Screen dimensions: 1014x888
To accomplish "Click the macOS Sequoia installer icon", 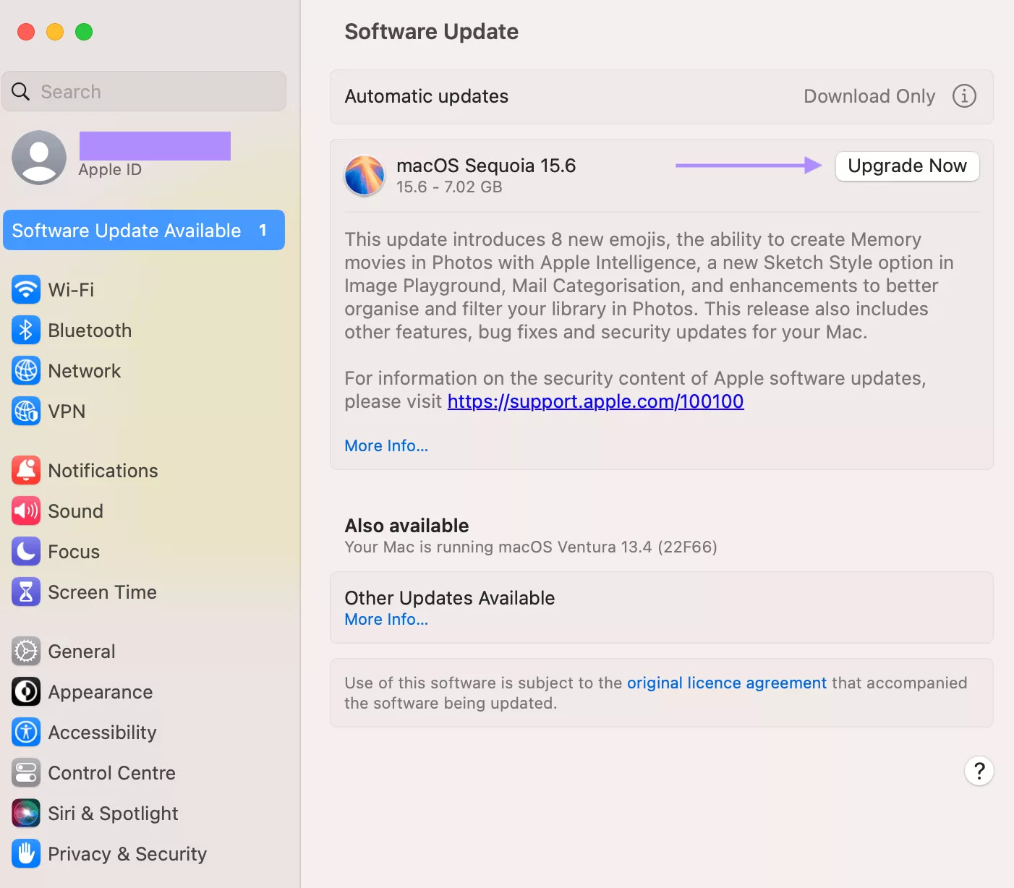I will point(365,176).
